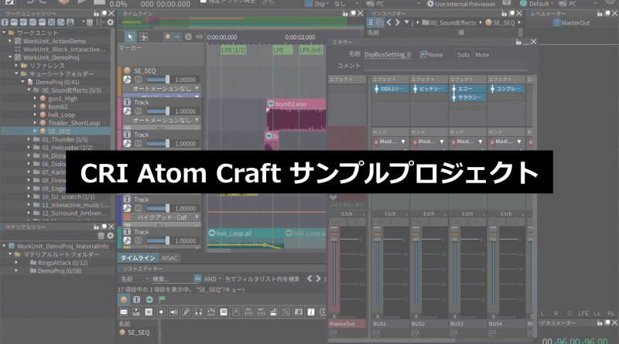Select gun1_High cue in the tree
Screen dimensions: 619x344
[63, 99]
